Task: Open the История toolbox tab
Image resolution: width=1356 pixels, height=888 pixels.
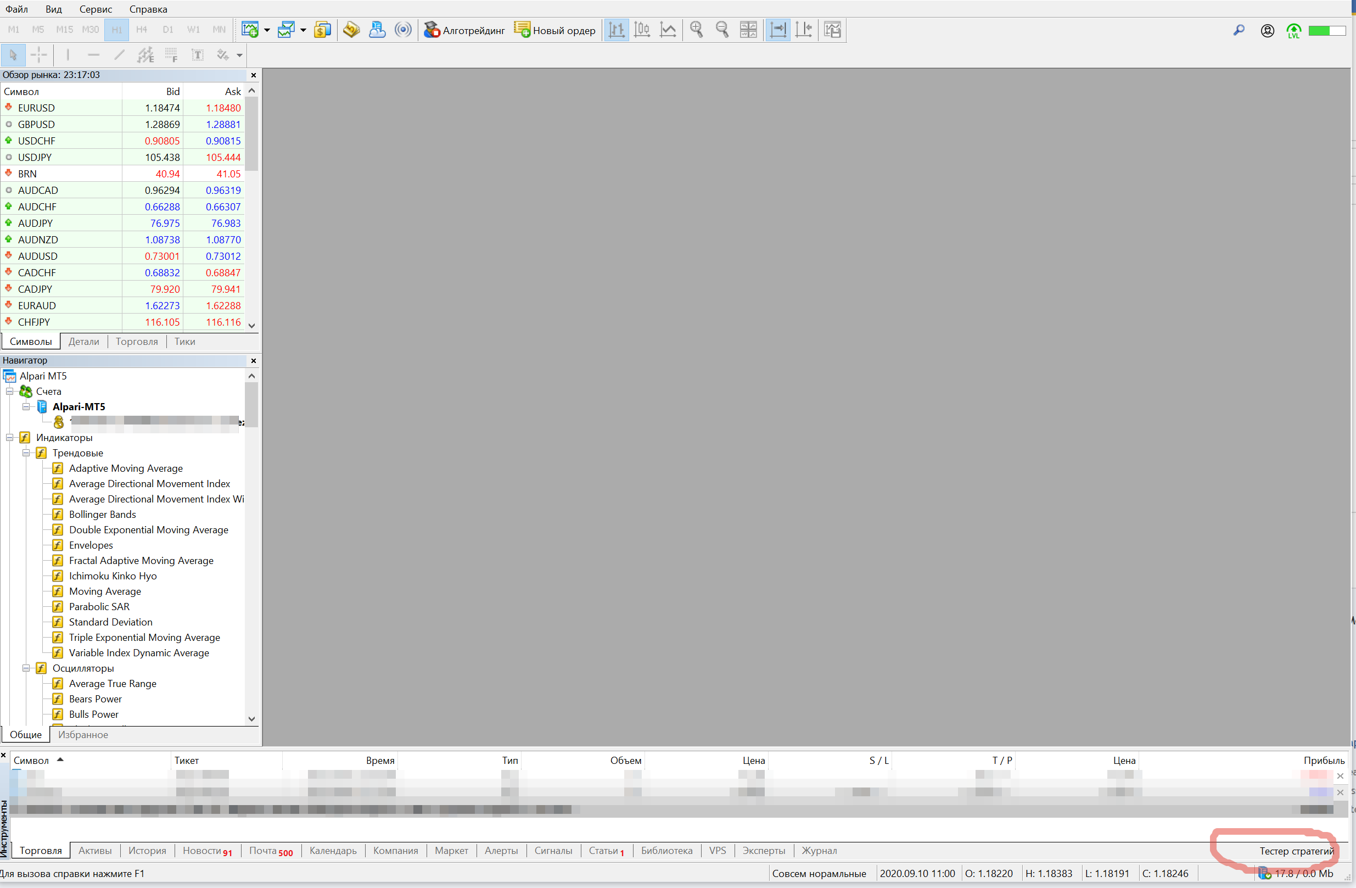Action: click(147, 851)
